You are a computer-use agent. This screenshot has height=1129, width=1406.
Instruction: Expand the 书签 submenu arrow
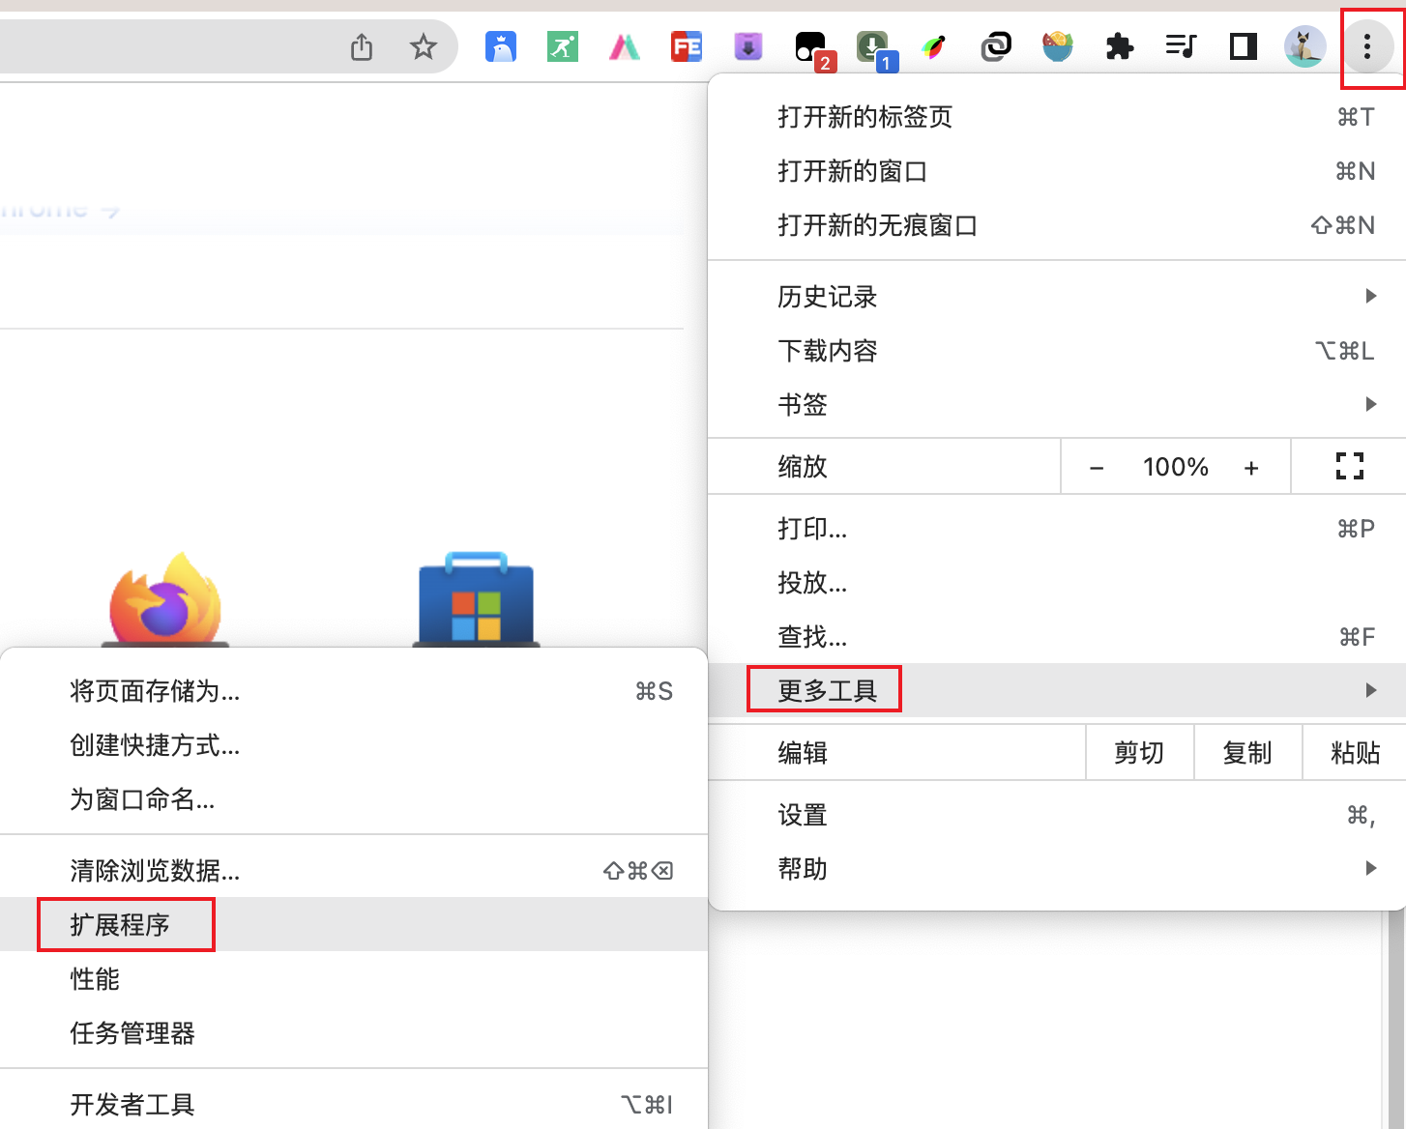click(1371, 404)
